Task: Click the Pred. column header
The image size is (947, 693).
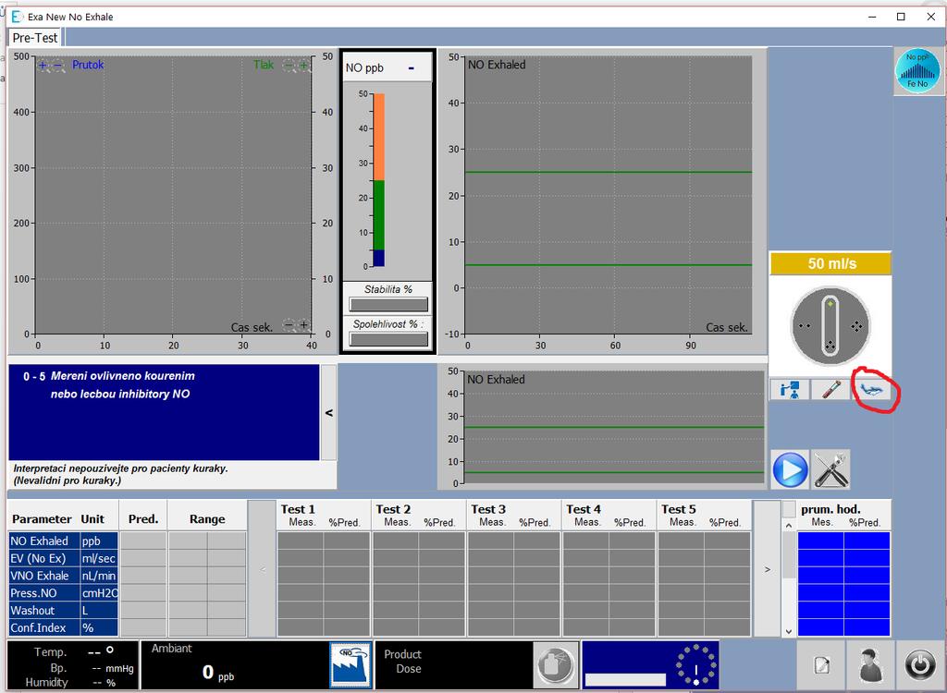Action: (143, 519)
